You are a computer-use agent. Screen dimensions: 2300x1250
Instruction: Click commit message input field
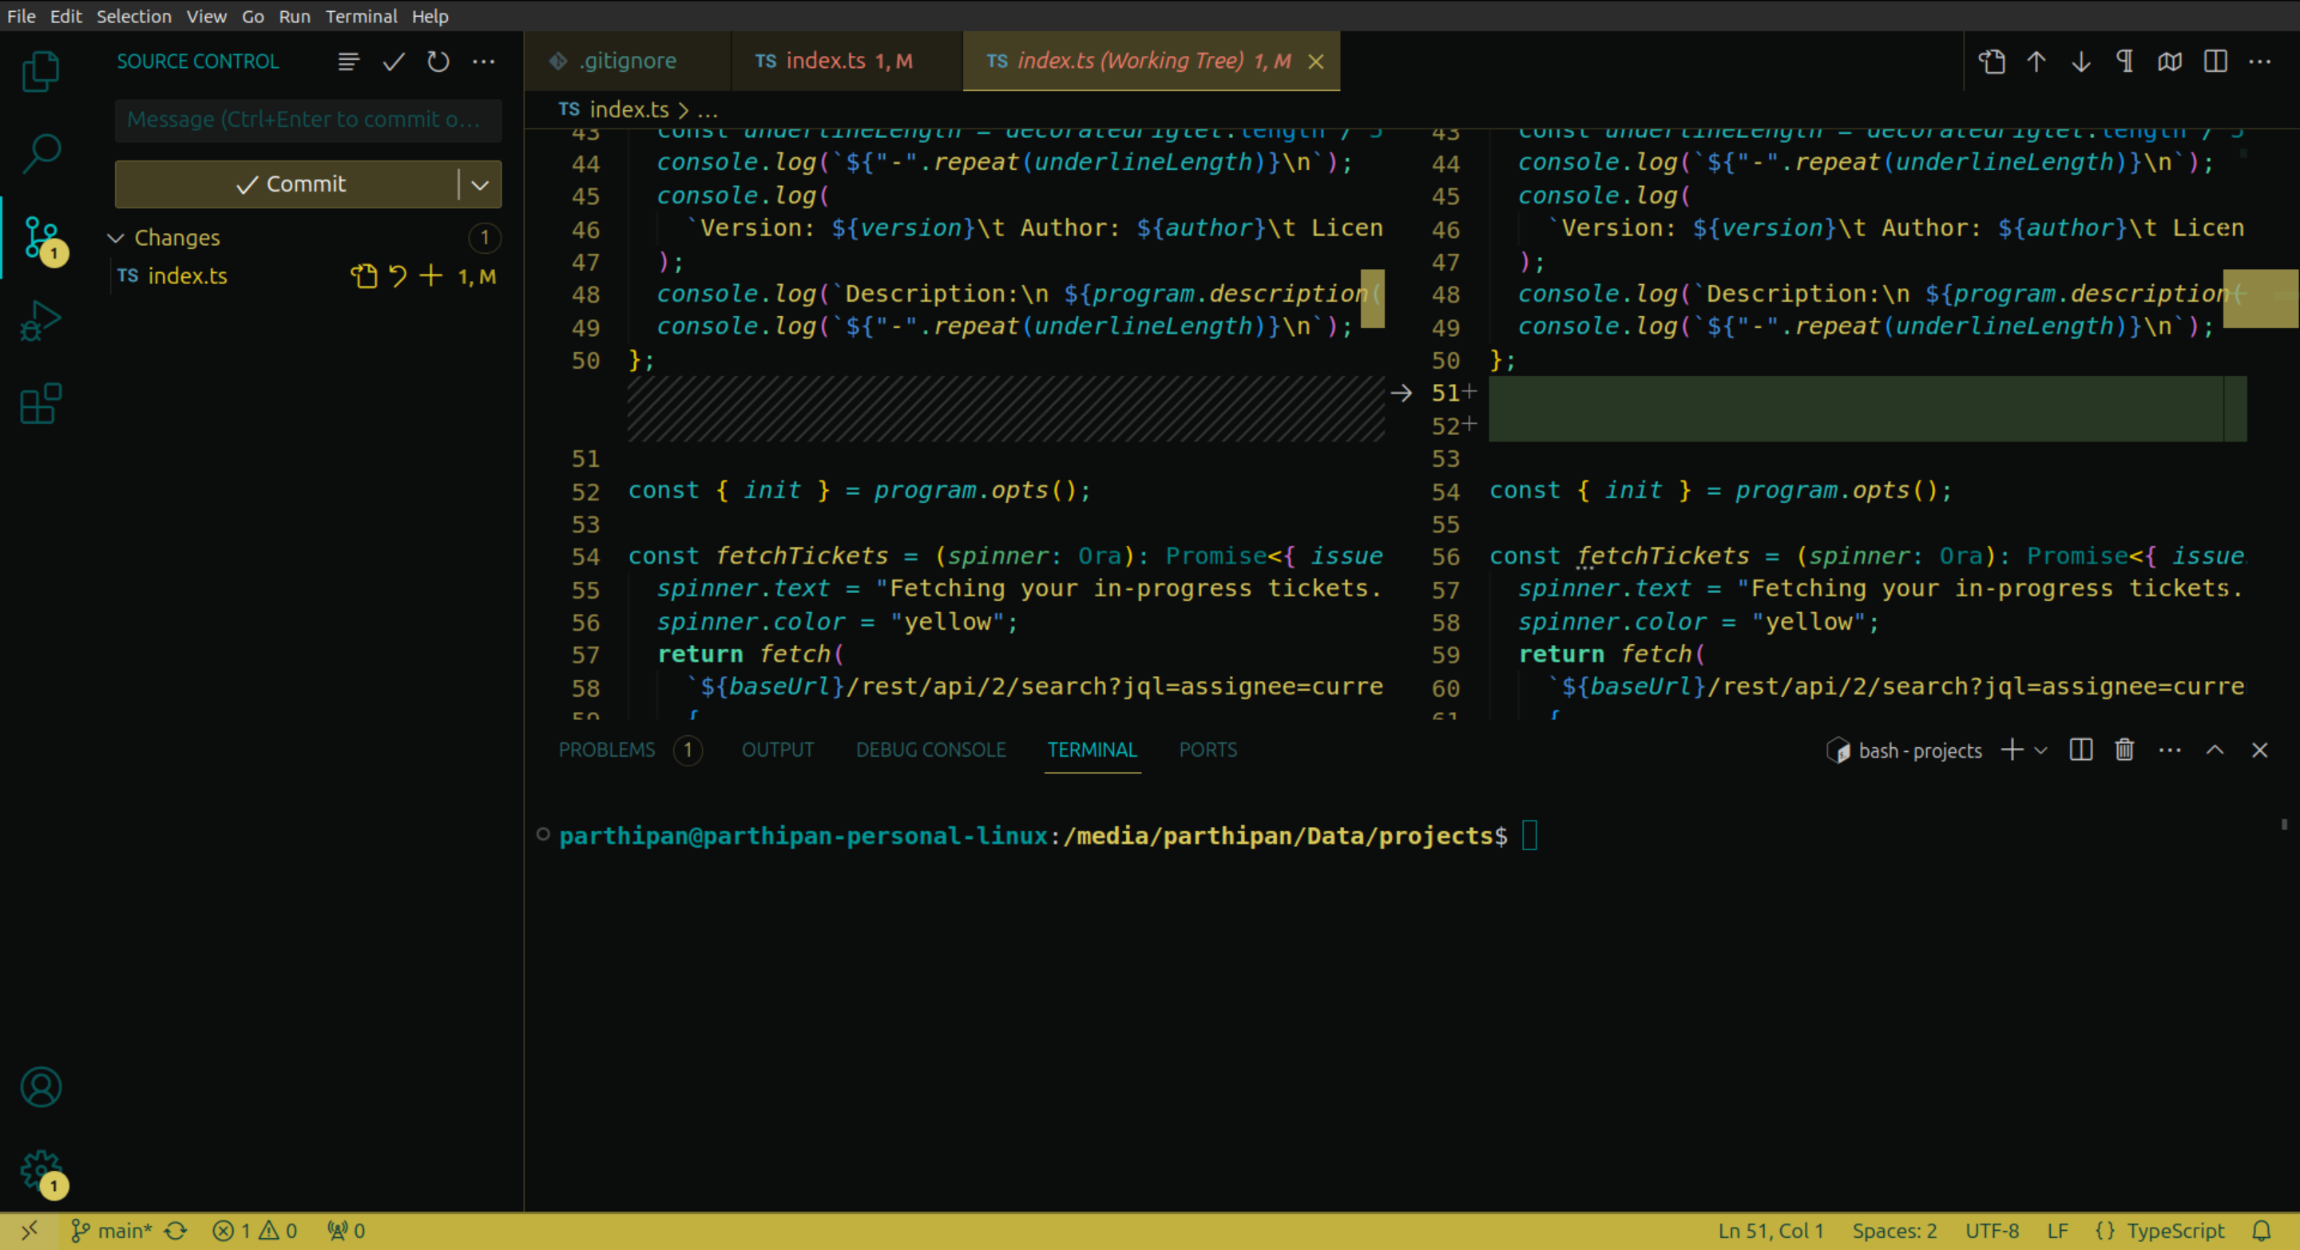click(308, 120)
